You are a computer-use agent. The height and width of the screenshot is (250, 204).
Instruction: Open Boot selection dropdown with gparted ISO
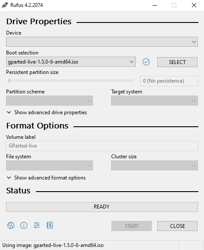(x=71, y=62)
